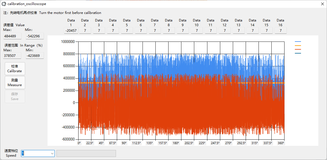327x160 pixels.
Task: Expand the Speed dropdown list
Action: coord(52,153)
